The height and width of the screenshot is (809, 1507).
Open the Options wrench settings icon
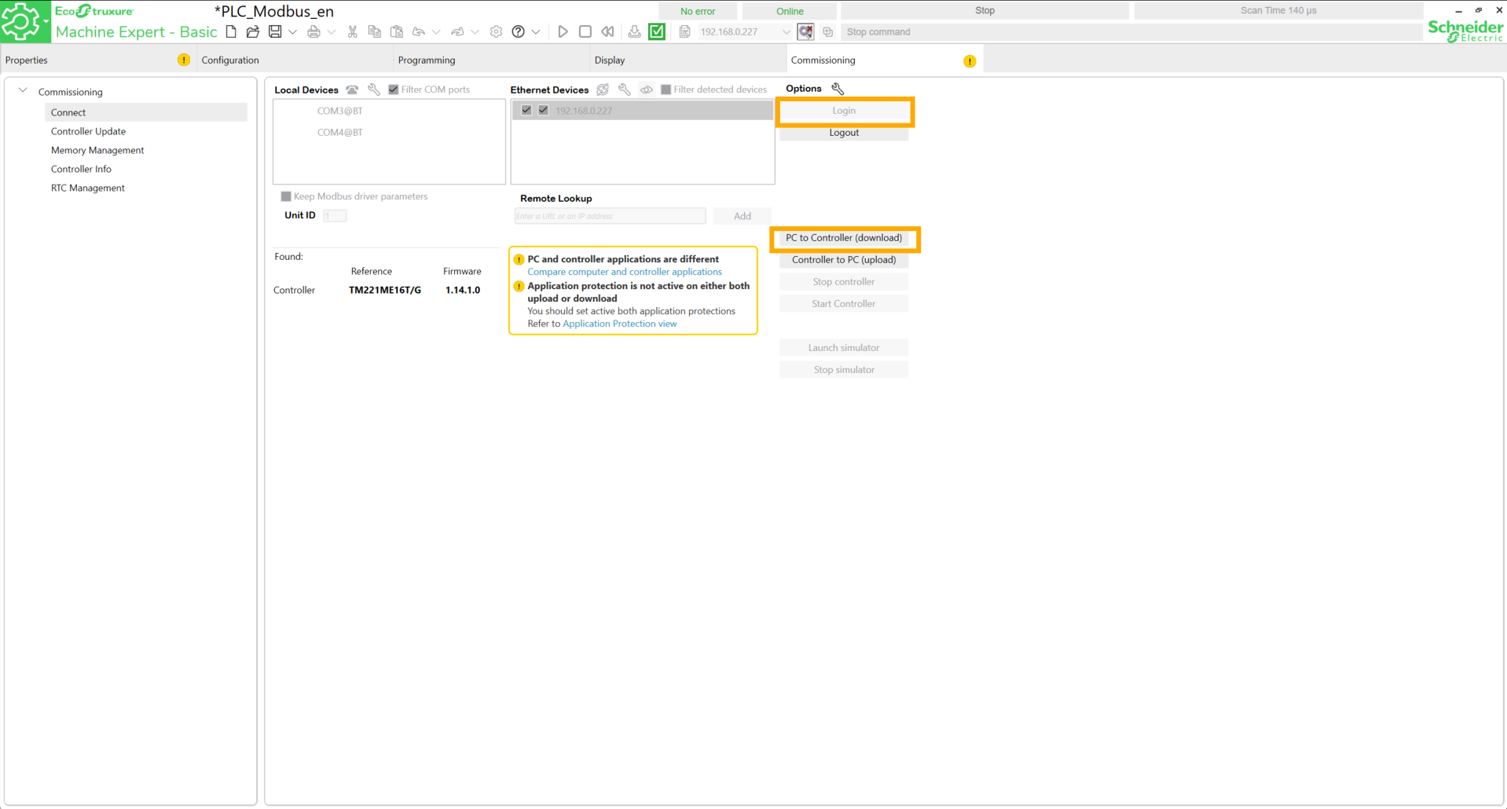(838, 89)
